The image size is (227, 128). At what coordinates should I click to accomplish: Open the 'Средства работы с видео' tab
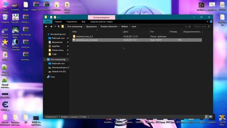pos(101,22)
